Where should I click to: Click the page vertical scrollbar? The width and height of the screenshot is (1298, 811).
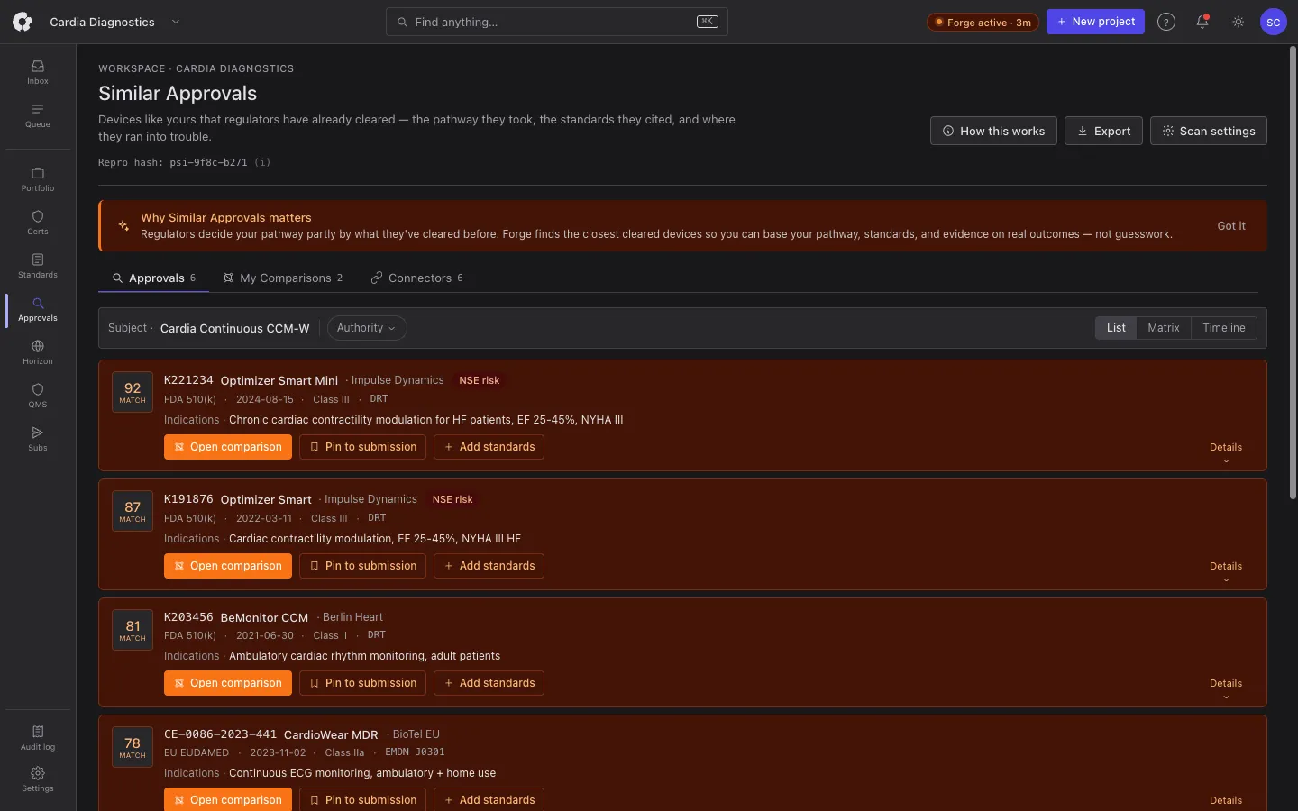tap(1293, 270)
